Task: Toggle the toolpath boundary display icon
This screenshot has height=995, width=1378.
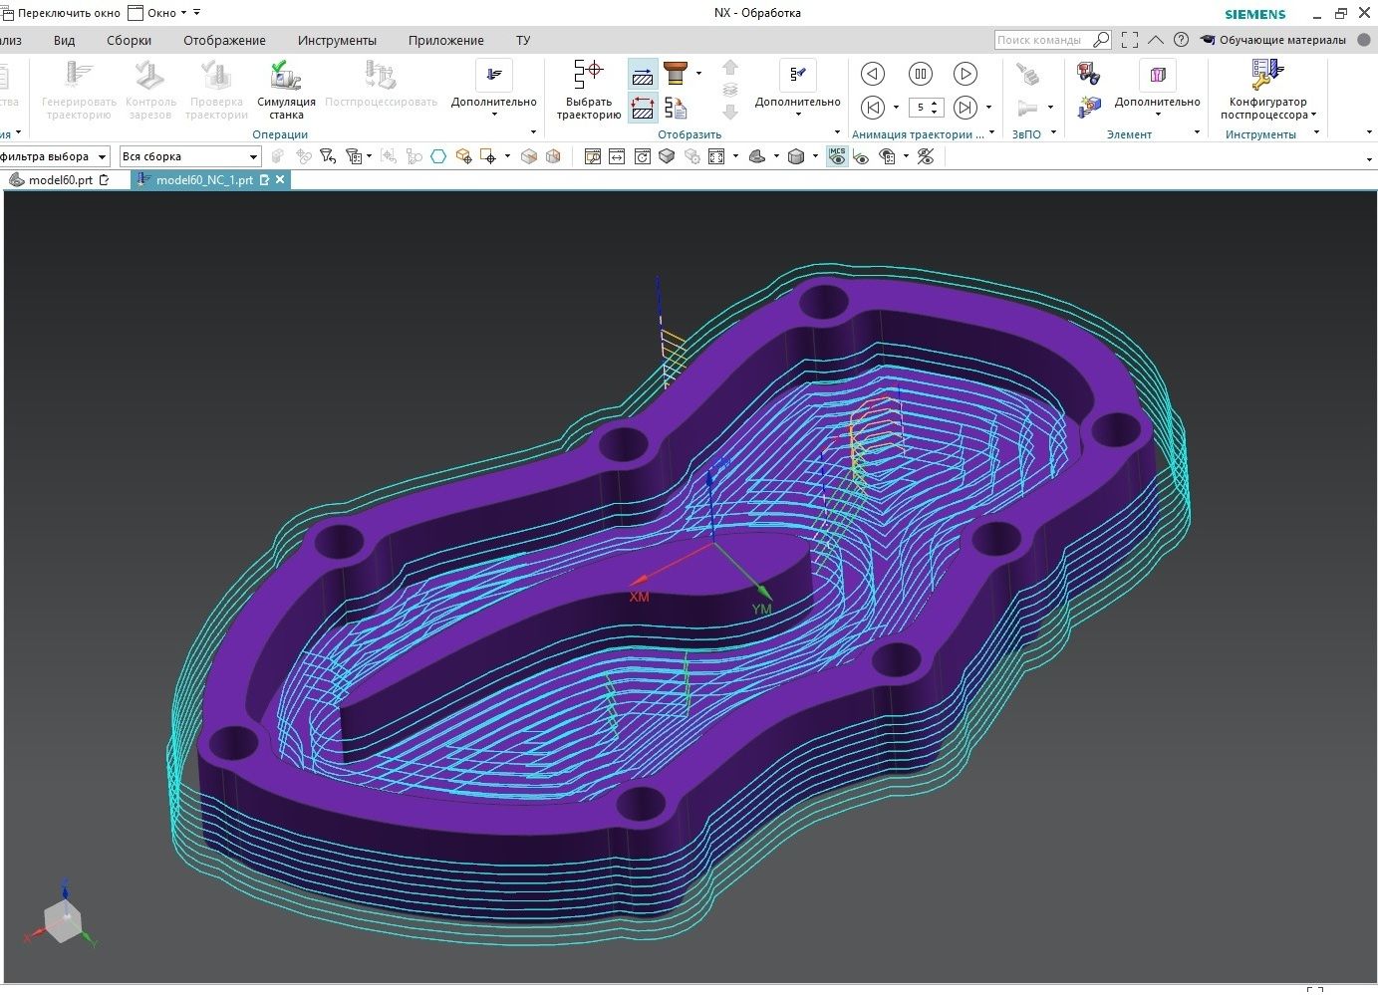Action: [643, 108]
